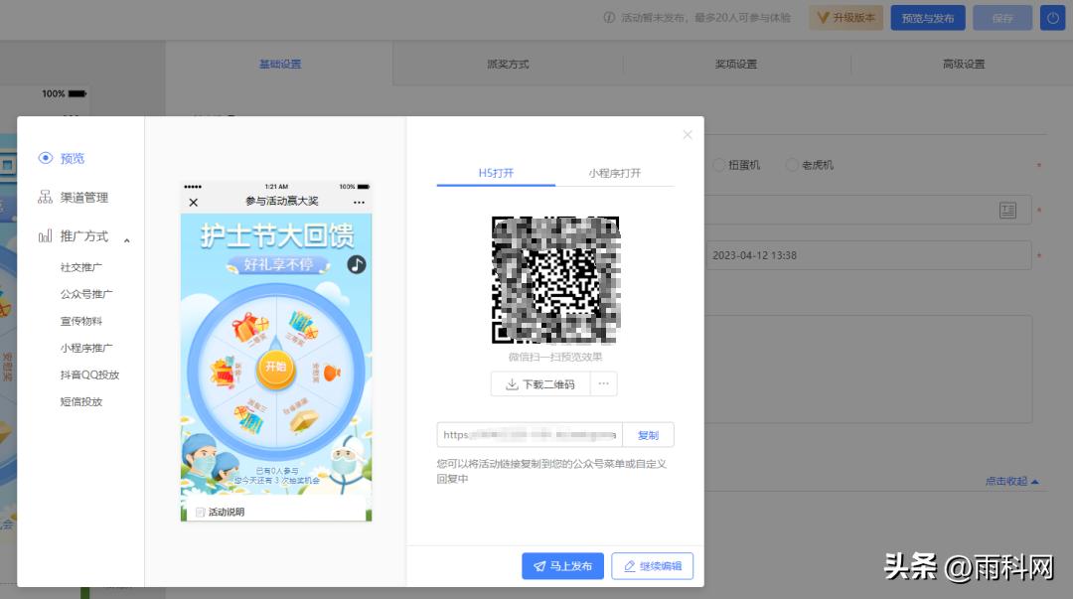Click the blue power icon at top right
Viewport: 1073px width, 599px height.
click(x=1053, y=17)
